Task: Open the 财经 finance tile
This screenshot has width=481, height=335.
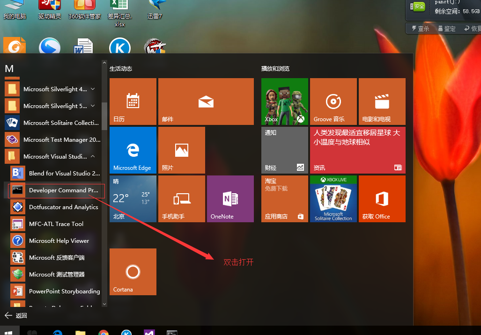Action: (x=285, y=150)
